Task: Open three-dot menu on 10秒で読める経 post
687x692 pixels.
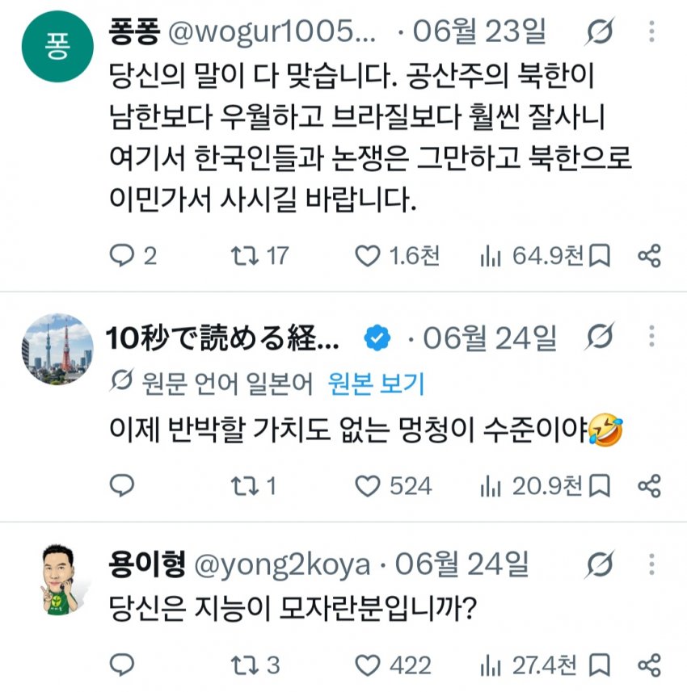Action: tap(651, 337)
